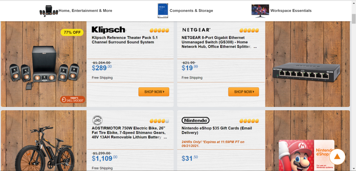Open Workspace Essentials category
The width and height of the screenshot is (356, 171).
pos(291,11)
